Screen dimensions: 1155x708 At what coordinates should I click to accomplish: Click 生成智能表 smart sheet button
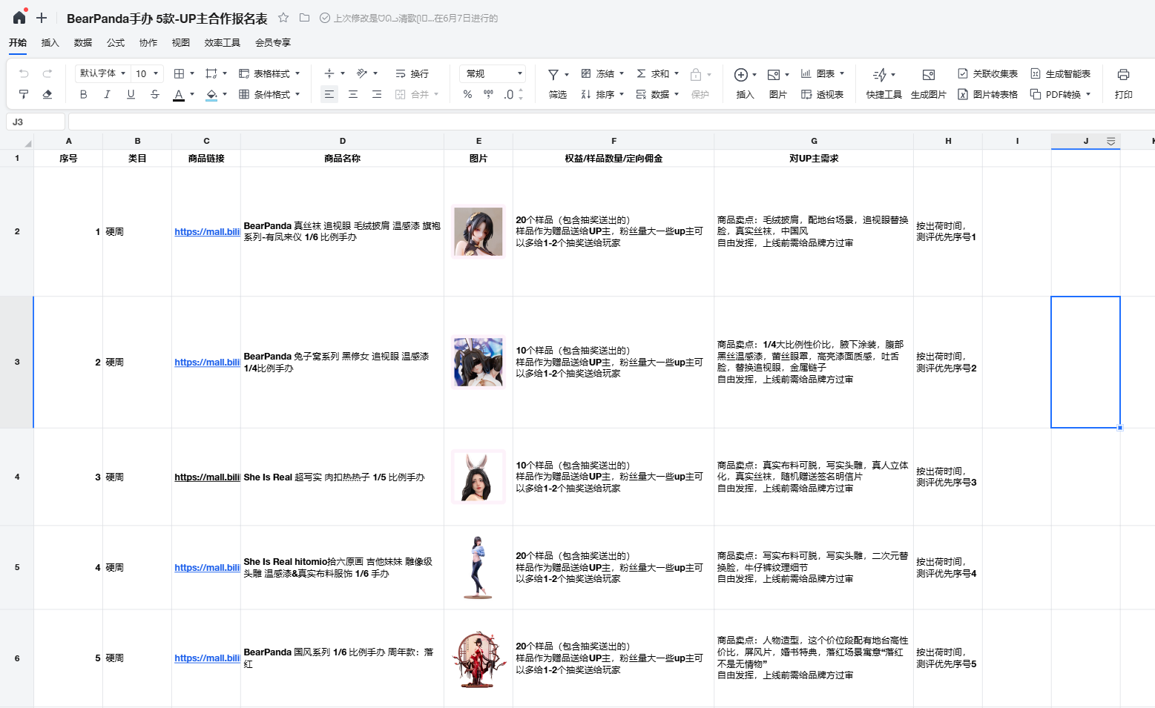(x=1060, y=73)
